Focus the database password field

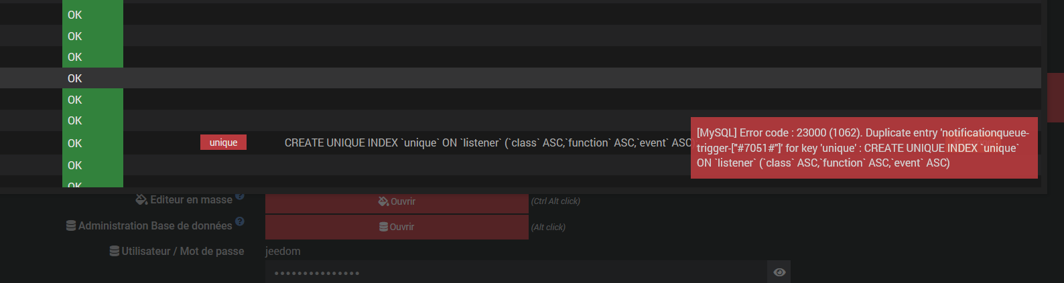coord(516,272)
